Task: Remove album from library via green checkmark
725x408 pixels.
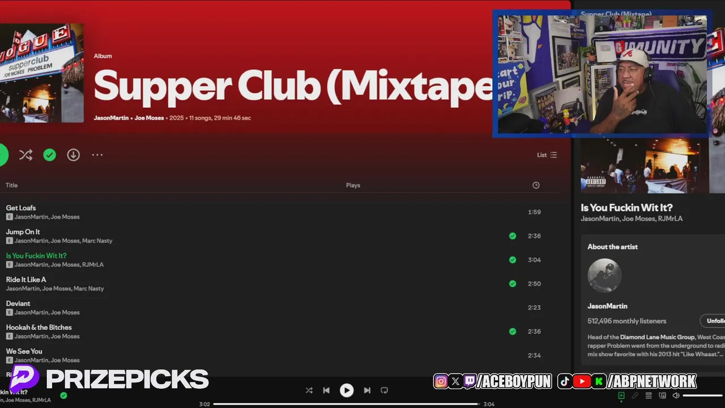Action: pos(50,155)
